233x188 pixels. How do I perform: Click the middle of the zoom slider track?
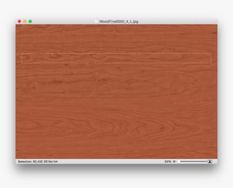(x=193, y=162)
